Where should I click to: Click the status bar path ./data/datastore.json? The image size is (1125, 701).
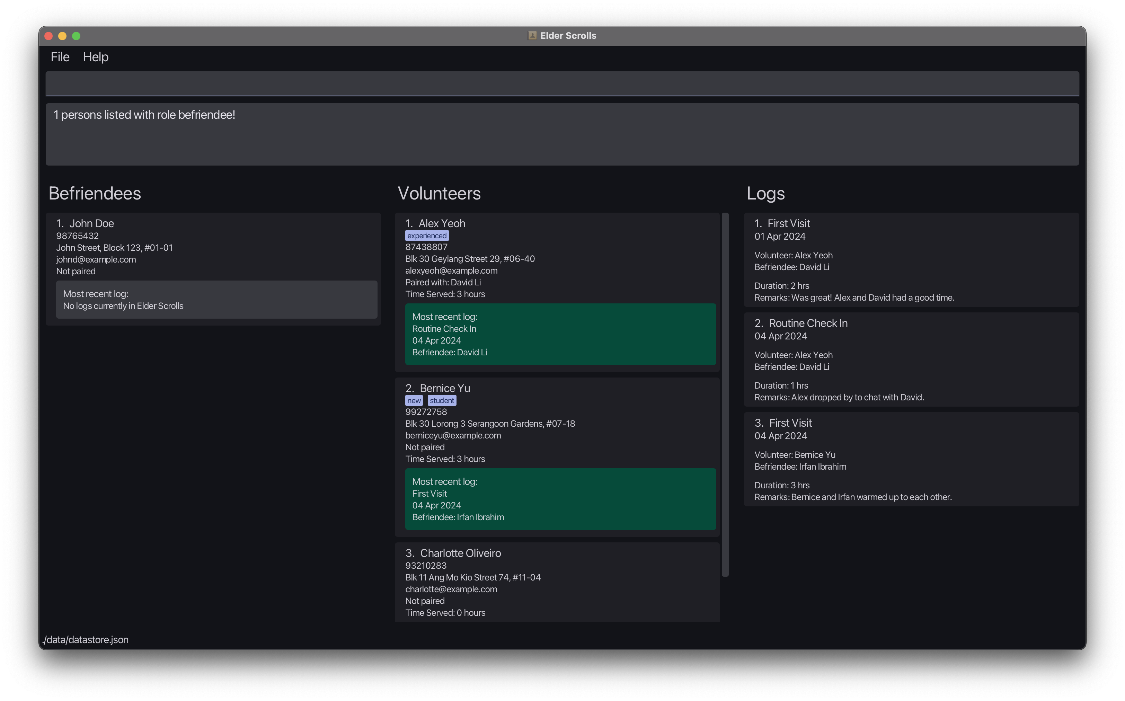[85, 639]
